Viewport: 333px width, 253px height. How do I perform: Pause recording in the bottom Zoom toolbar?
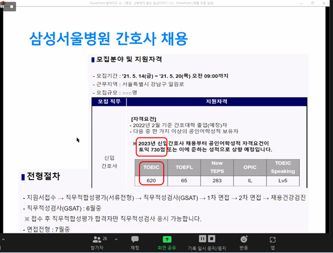tap(203, 239)
